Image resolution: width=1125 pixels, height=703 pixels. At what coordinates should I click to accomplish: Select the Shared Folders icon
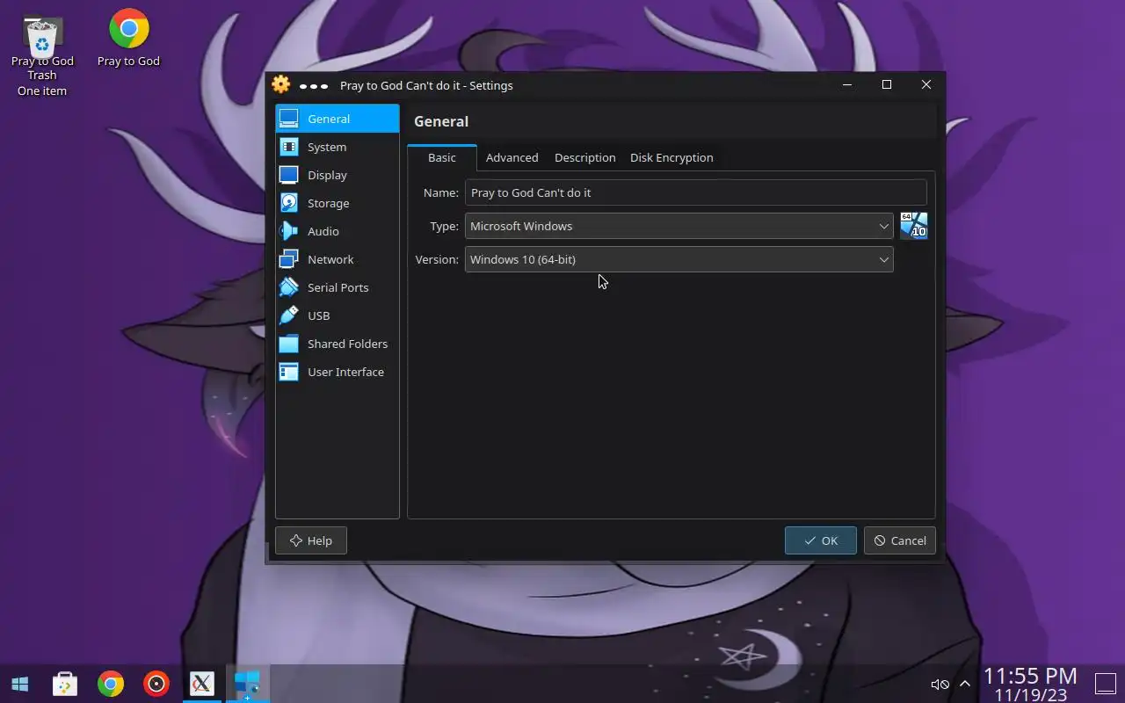pos(289,344)
